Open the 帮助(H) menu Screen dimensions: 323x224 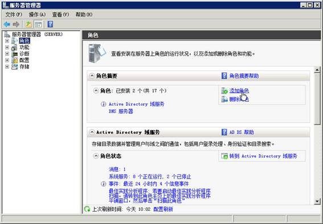coord(84,15)
